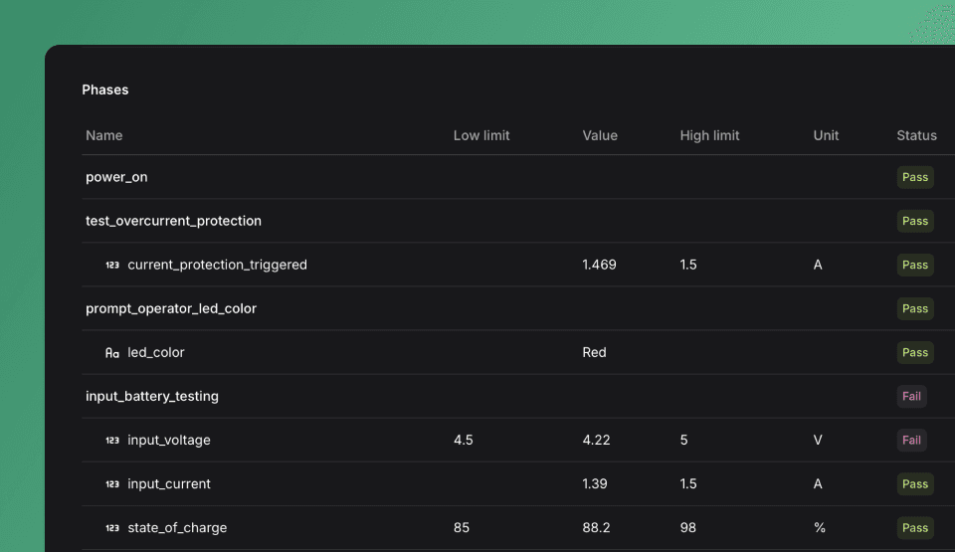Click the numeric icon next to input_voltage
955x552 pixels.
(112, 441)
